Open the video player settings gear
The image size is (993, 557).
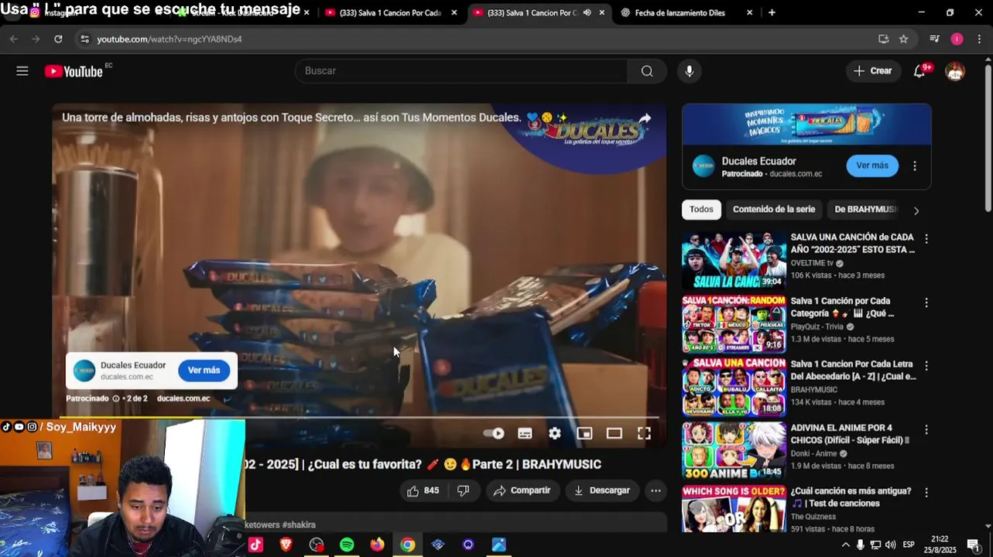(x=555, y=433)
